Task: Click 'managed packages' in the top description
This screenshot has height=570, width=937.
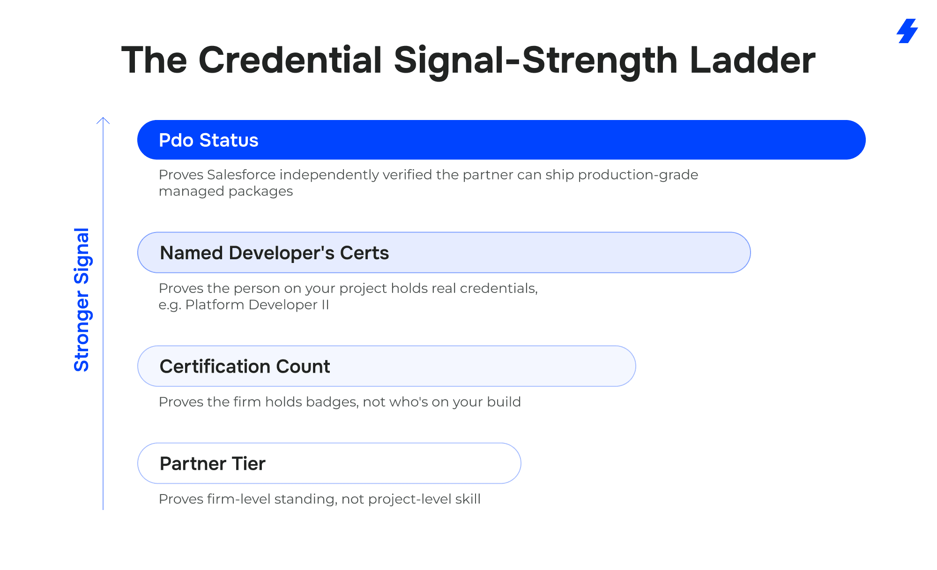Action: tap(226, 191)
